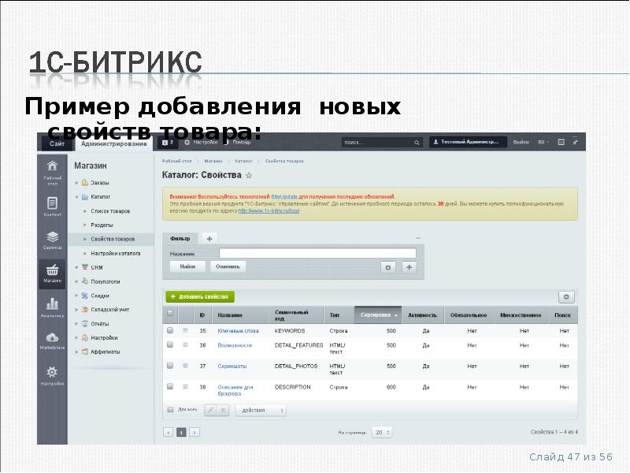Check the Возможности row checkbox
Screen dimensions: 630x473
pyautogui.click(x=170, y=345)
